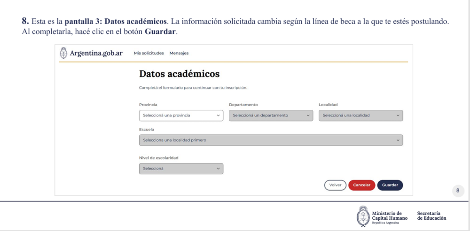The height and width of the screenshot is (231, 470).
Task: Expand the Localidad selector
Action: [x=360, y=115]
